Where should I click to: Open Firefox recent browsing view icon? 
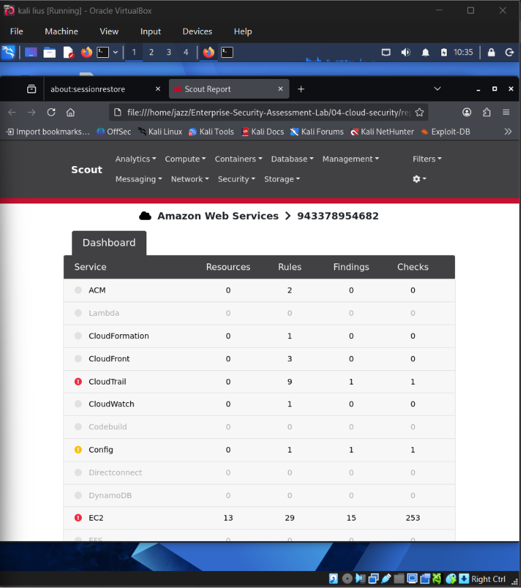31,89
